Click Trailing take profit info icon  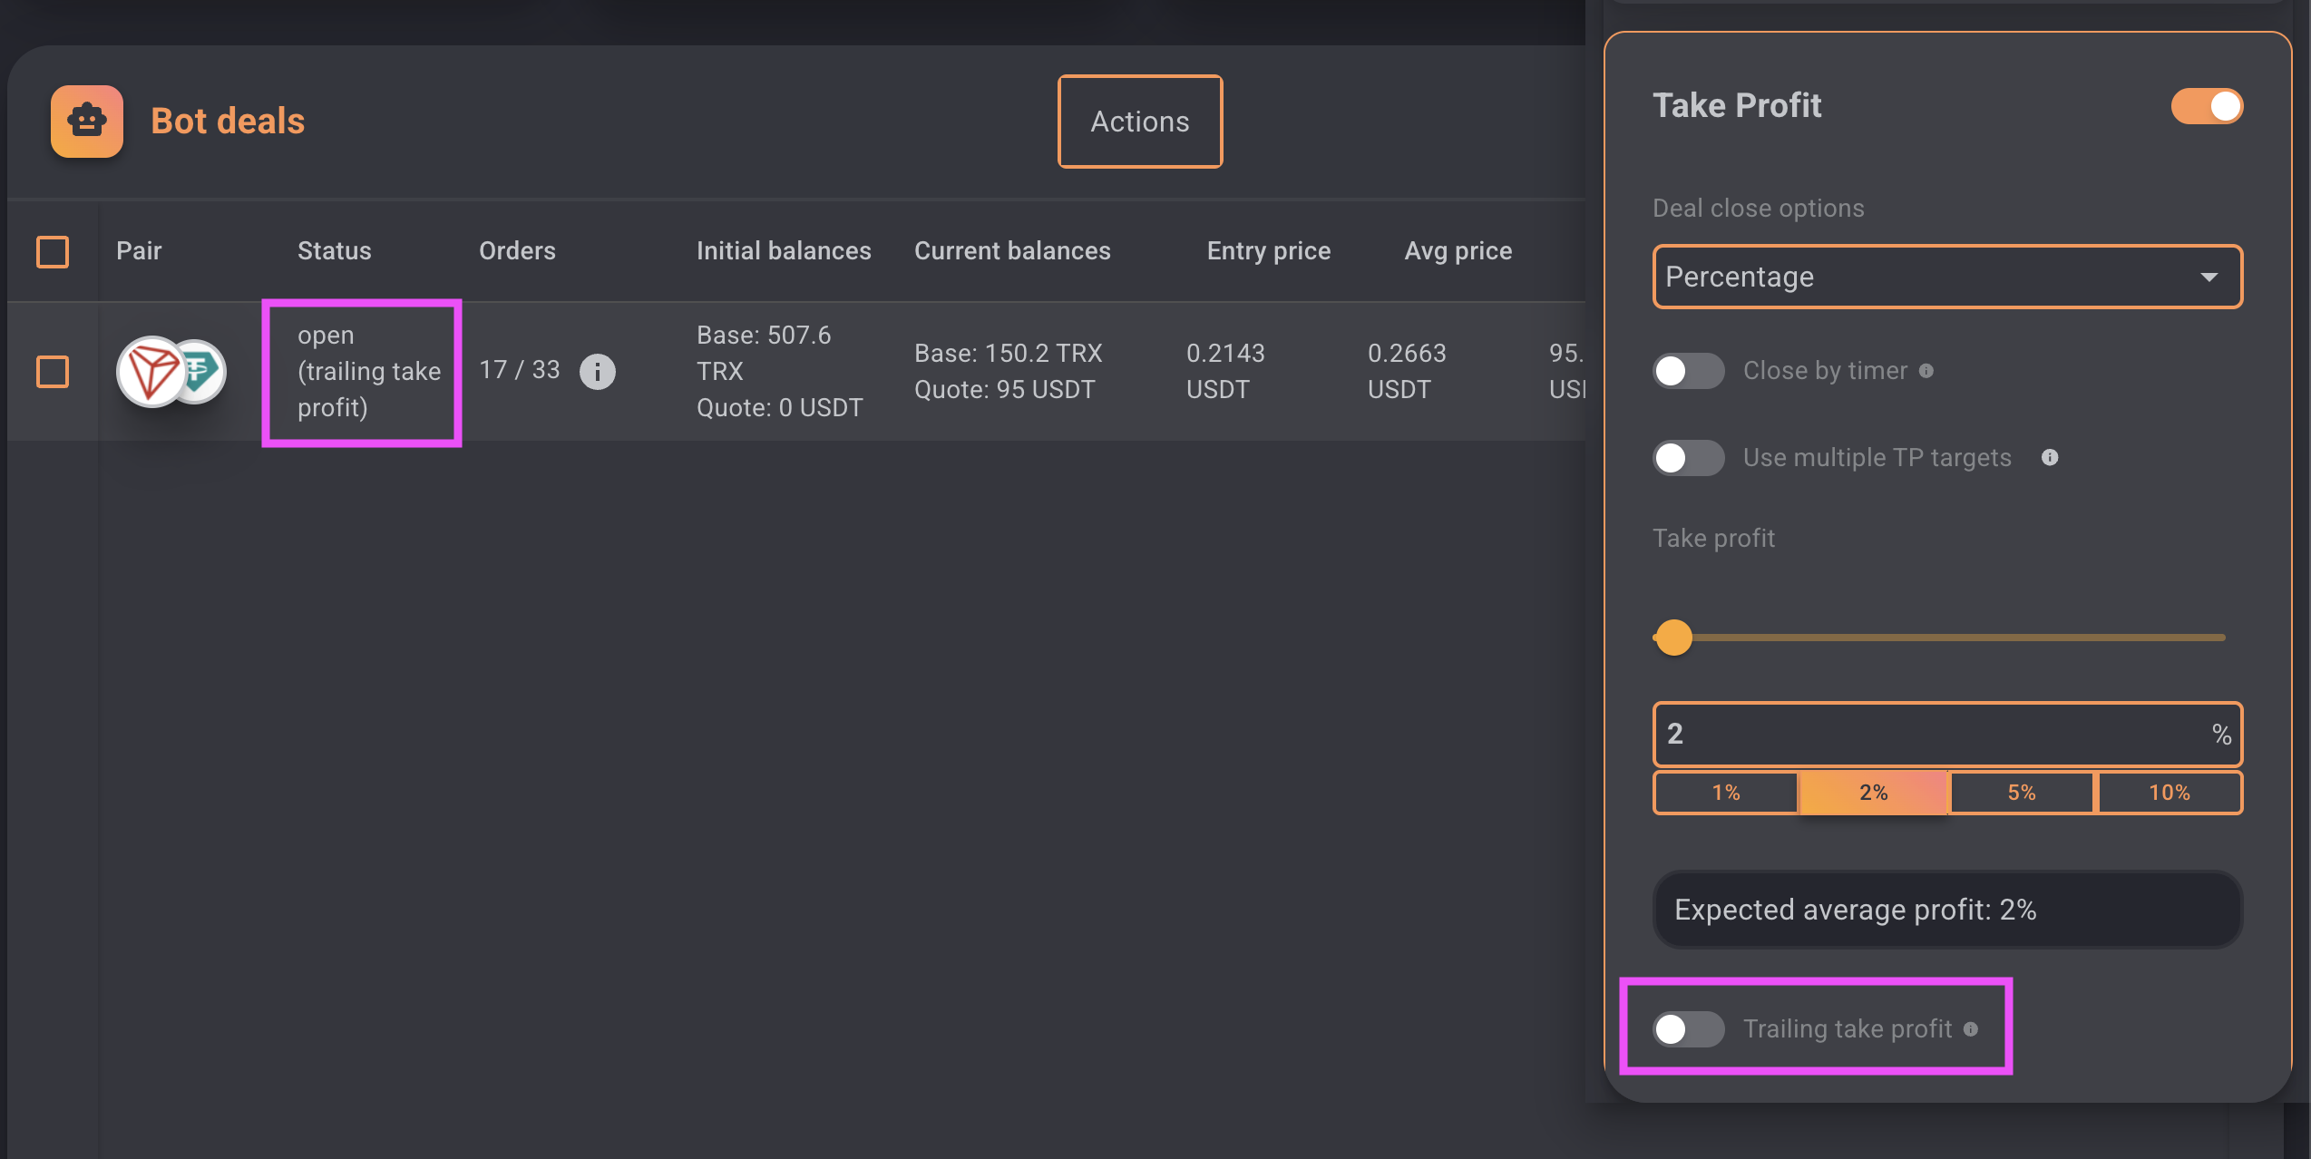[x=1971, y=1029]
